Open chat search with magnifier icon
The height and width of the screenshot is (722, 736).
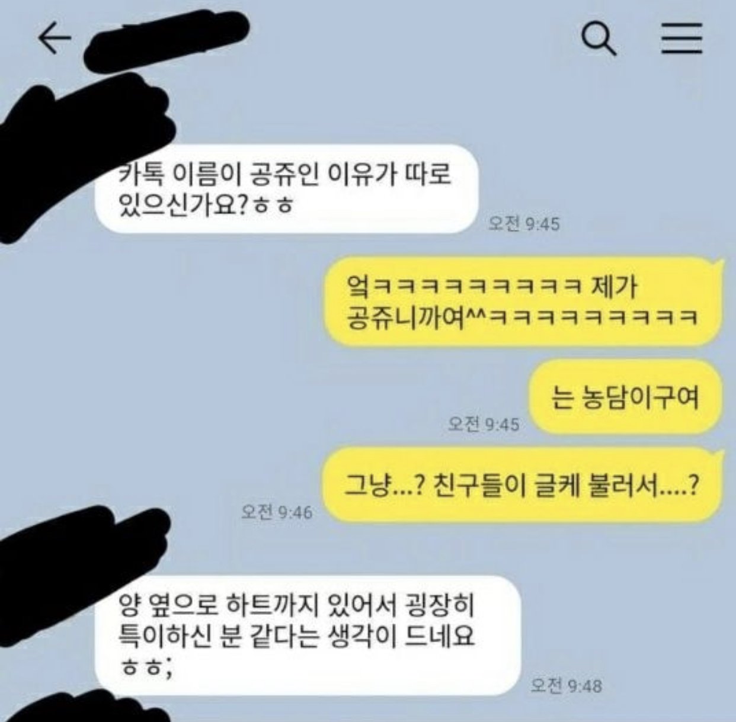click(x=598, y=38)
